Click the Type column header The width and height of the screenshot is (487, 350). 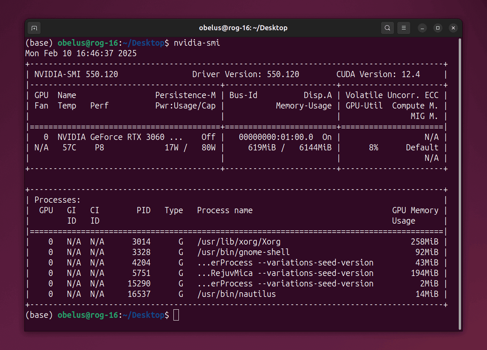[x=174, y=210]
